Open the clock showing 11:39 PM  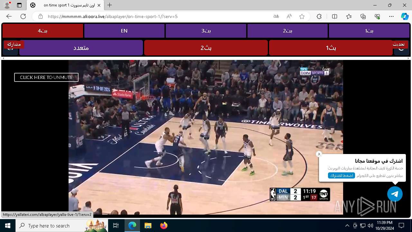coord(384,226)
